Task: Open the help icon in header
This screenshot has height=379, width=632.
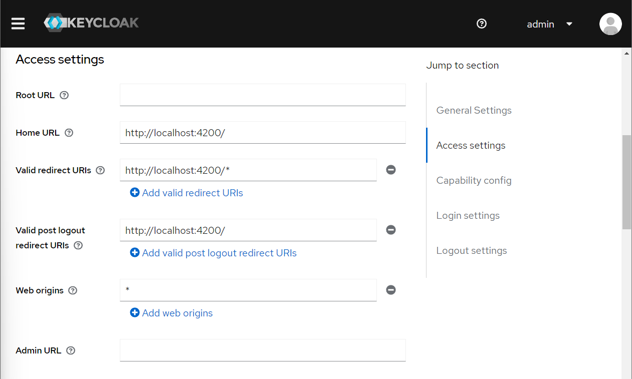Action: tap(482, 24)
